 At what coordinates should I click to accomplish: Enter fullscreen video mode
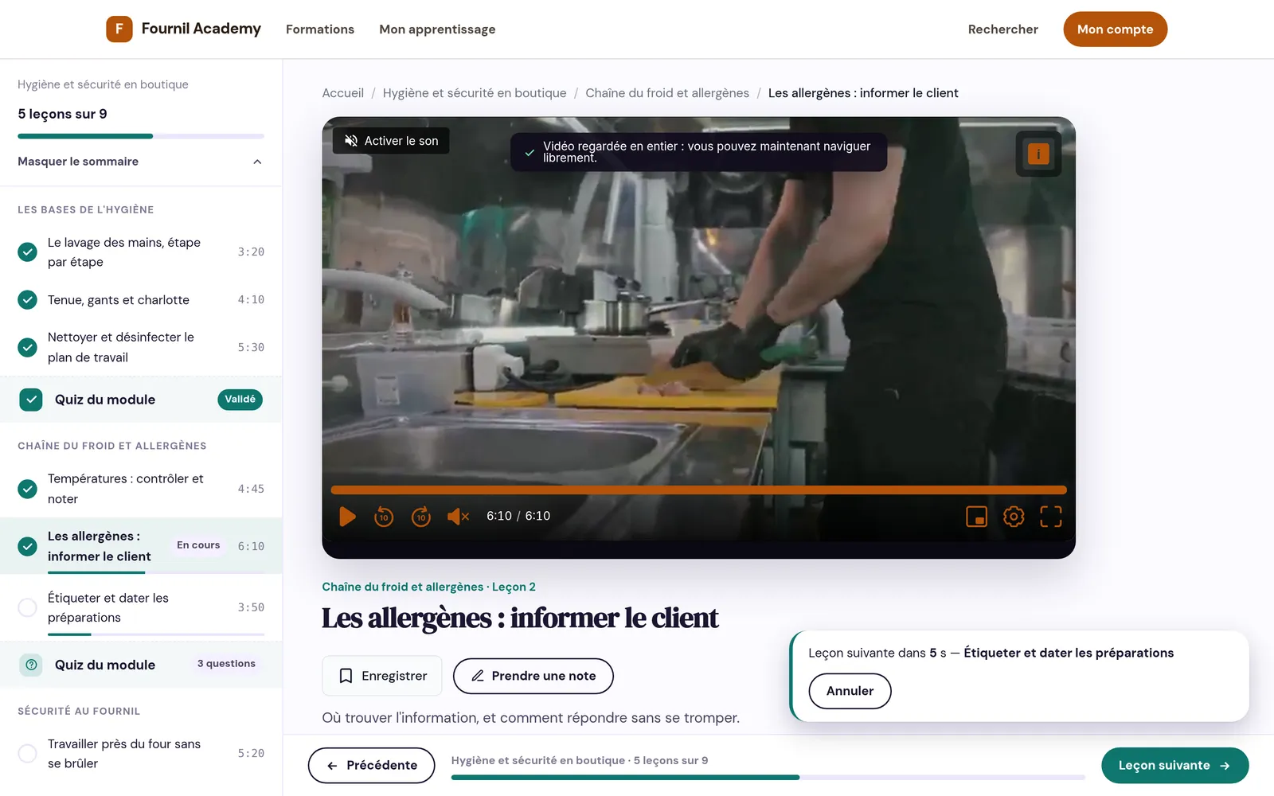pyautogui.click(x=1051, y=517)
